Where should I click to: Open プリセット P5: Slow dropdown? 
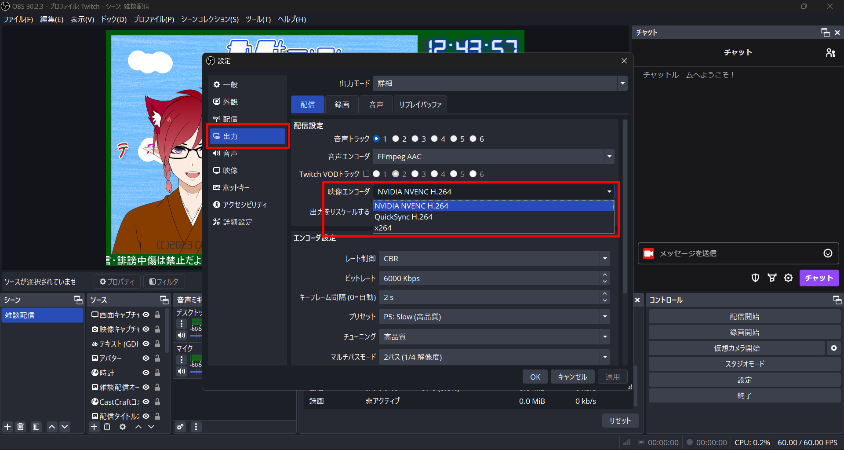click(495, 317)
